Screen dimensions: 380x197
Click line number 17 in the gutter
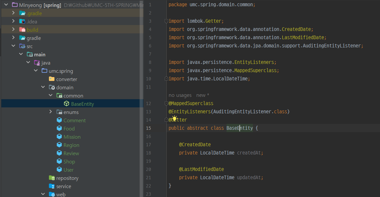tap(148, 145)
